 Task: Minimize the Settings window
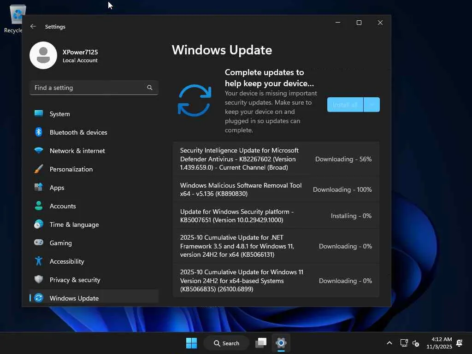(x=338, y=23)
